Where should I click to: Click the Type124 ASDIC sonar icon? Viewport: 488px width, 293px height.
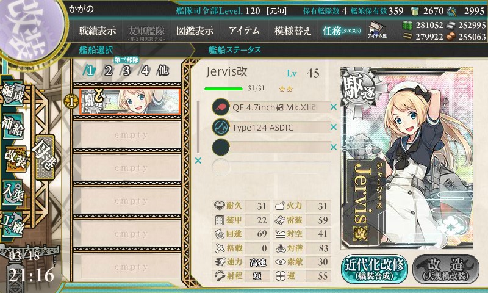[221, 128]
